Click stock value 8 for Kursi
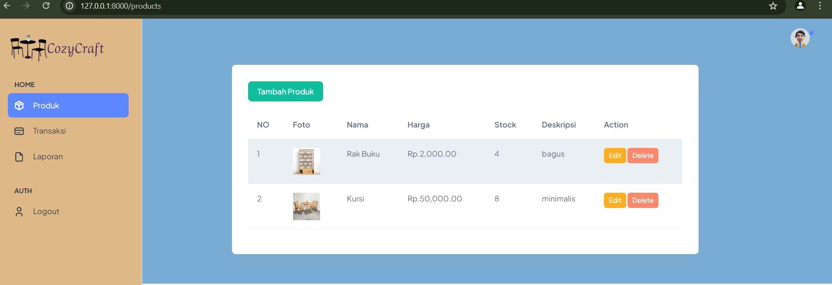This screenshot has height=285, width=832. pyautogui.click(x=497, y=199)
